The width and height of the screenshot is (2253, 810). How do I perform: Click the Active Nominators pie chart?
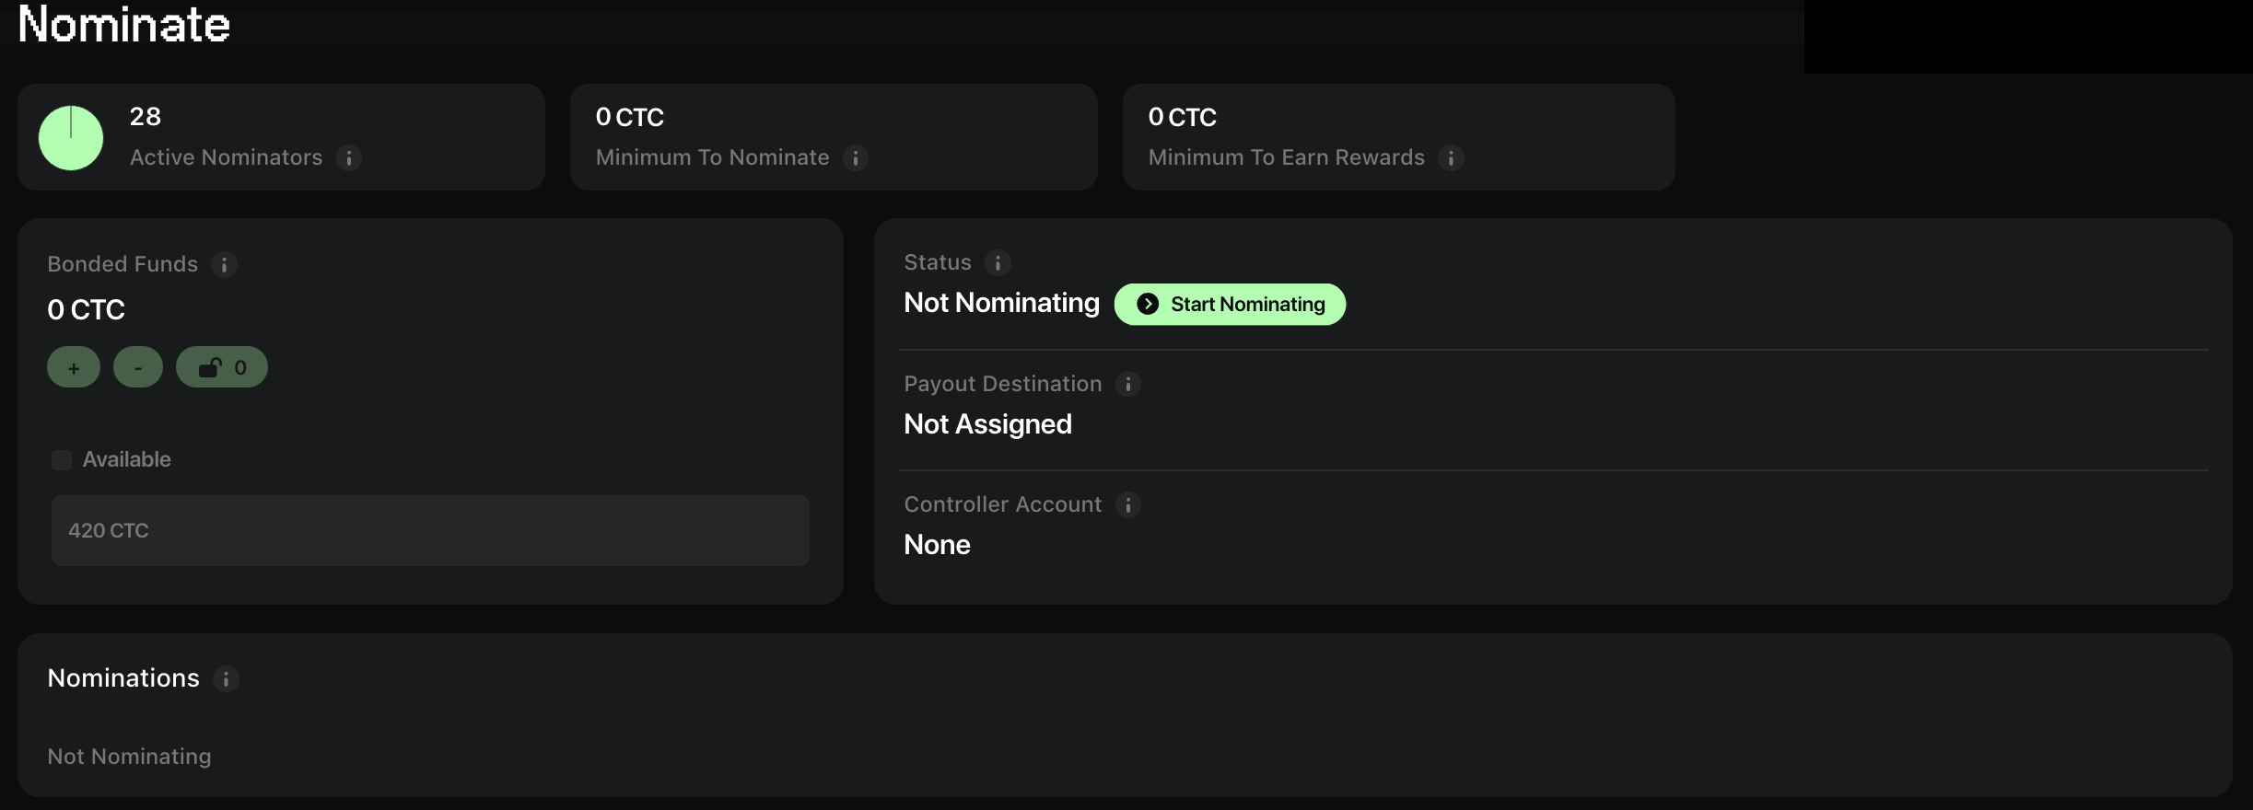71,138
